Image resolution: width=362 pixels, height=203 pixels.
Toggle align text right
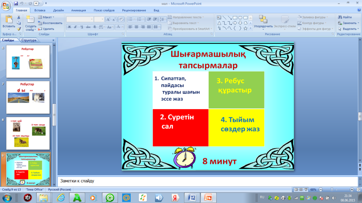[x=143, y=27]
